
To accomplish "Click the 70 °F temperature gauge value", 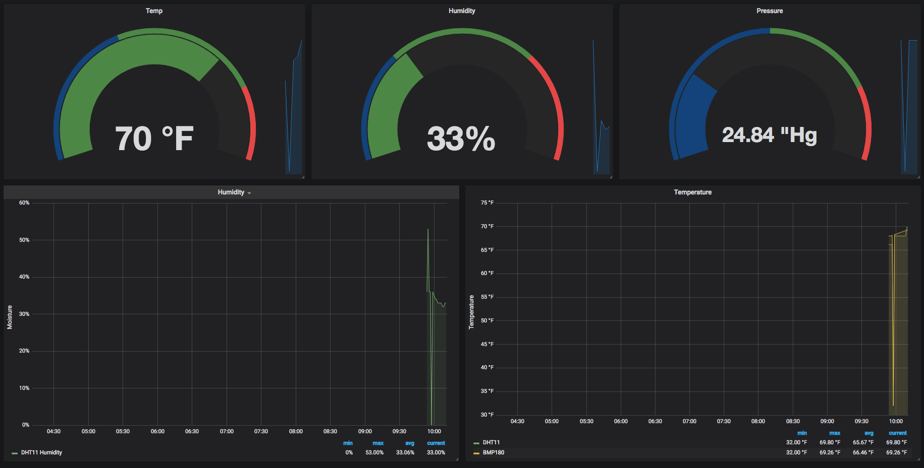I will click(154, 138).
